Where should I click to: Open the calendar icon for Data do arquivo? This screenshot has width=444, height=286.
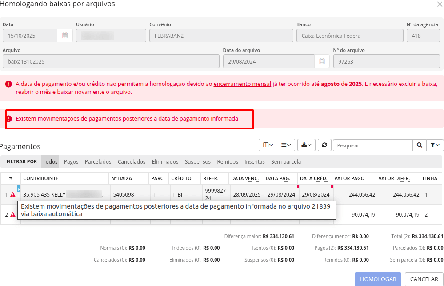(322, 61)
